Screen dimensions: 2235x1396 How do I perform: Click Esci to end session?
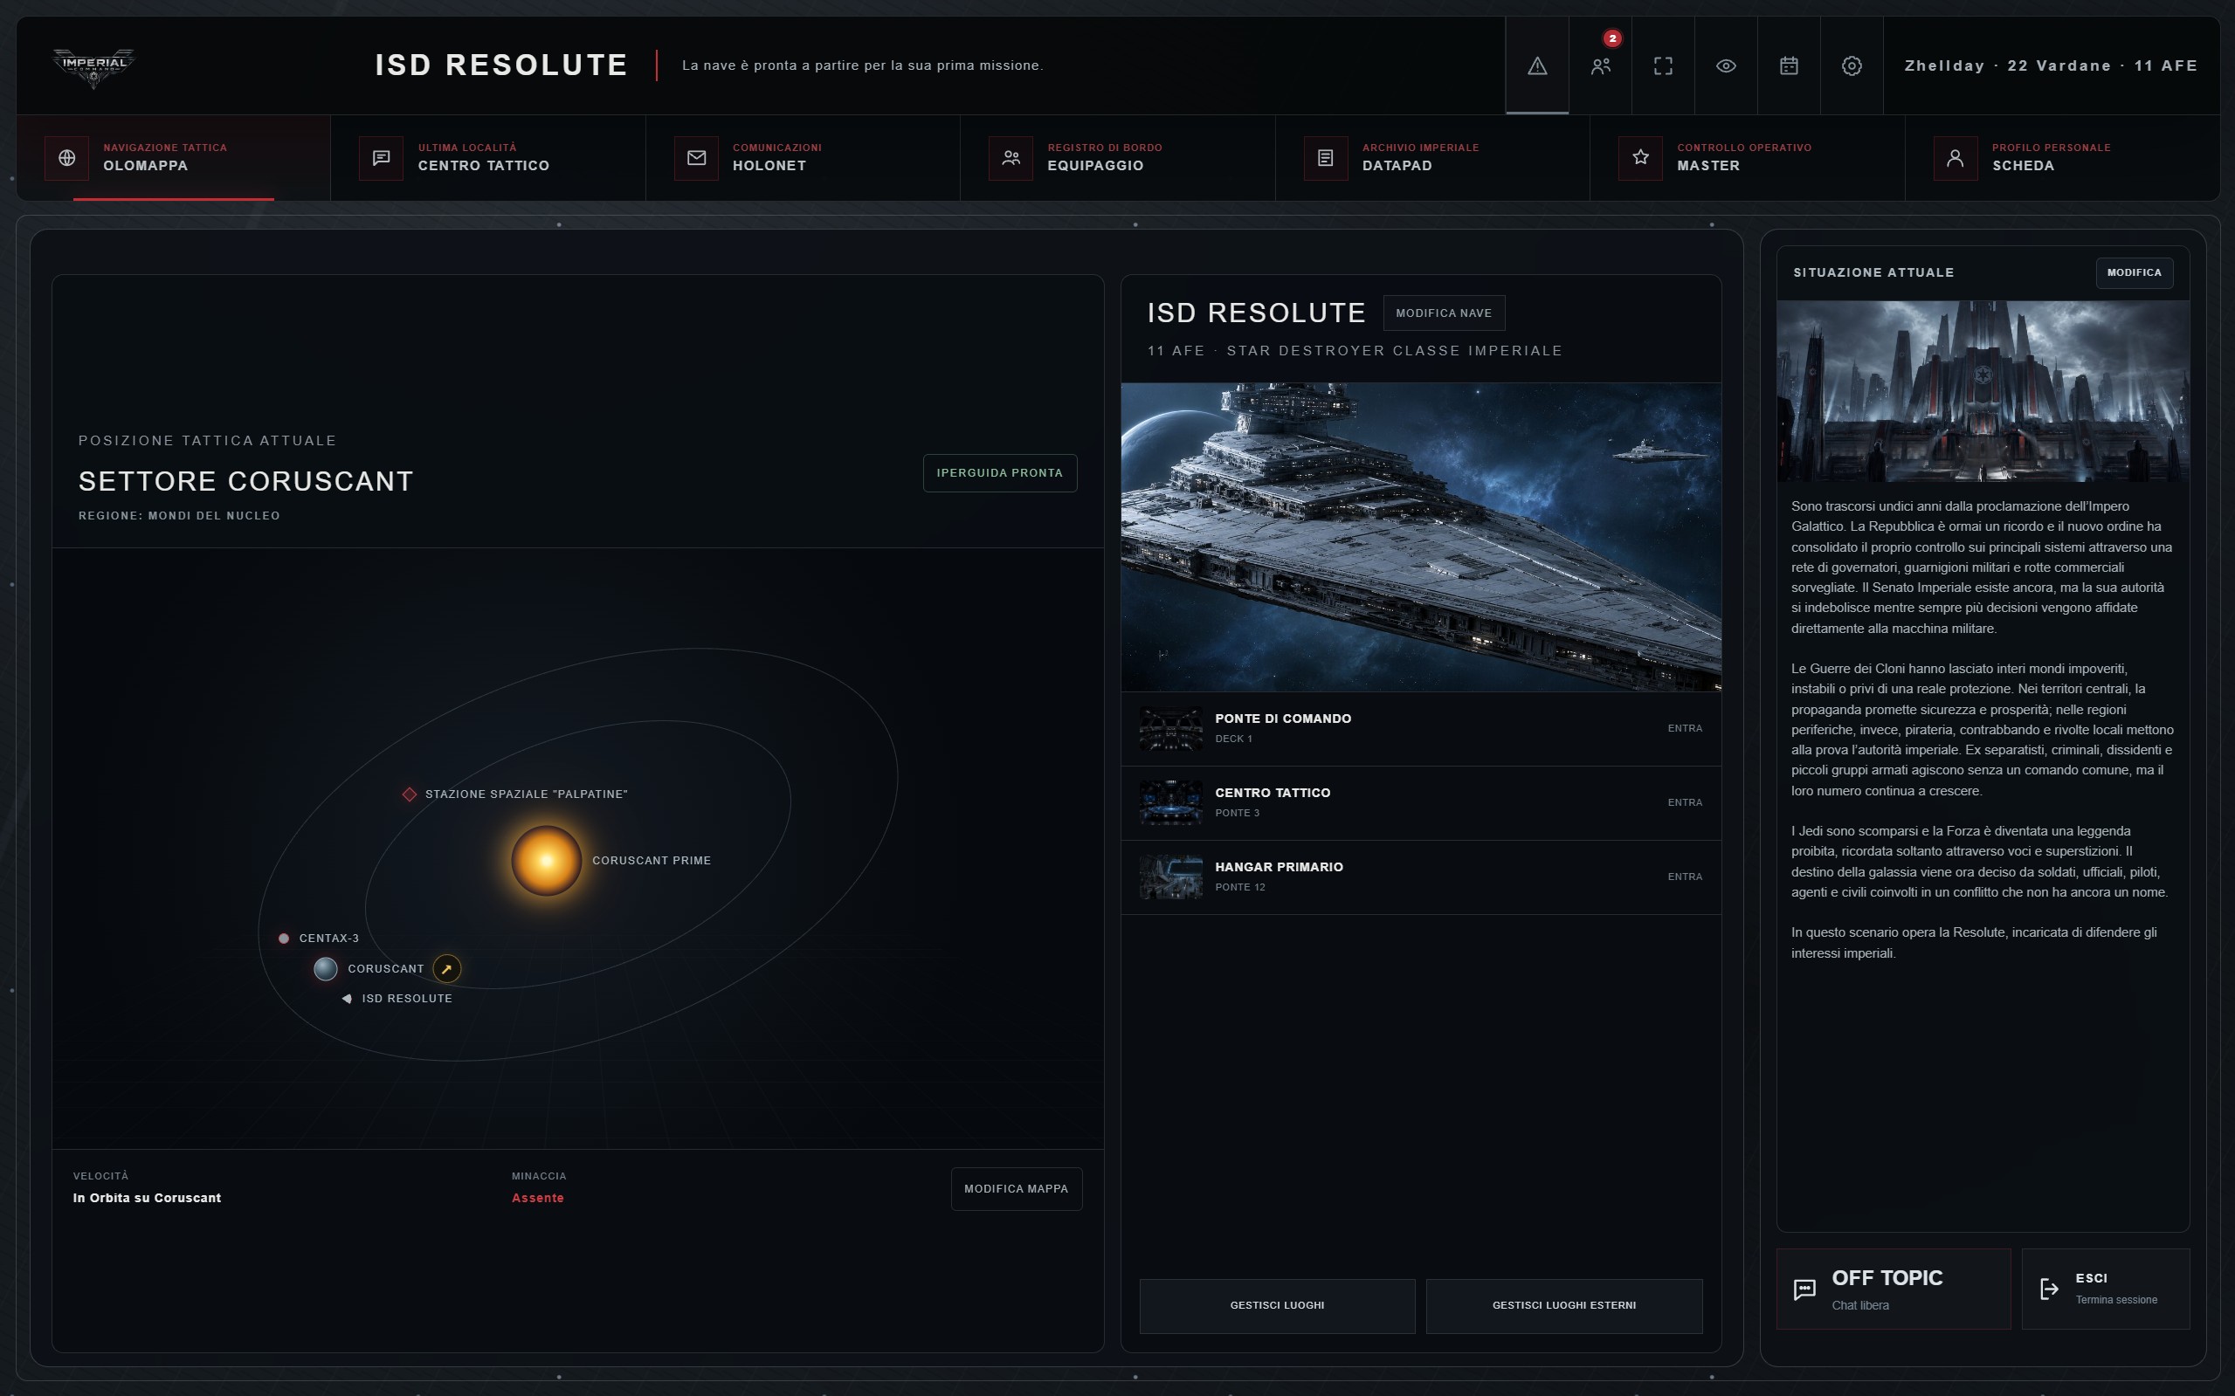[x=2106, y=1289]
